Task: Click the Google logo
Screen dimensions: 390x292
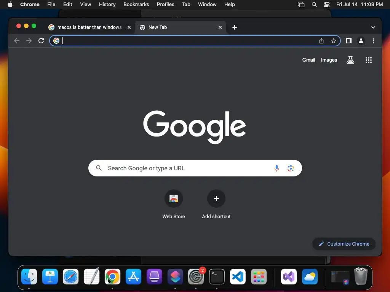Action: [195, 127]
